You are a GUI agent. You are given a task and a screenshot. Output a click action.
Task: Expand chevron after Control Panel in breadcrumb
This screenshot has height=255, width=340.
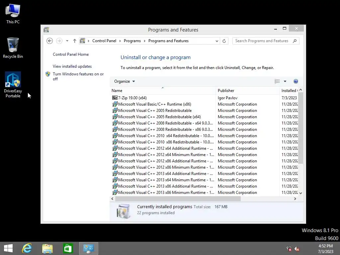(120, 41)
